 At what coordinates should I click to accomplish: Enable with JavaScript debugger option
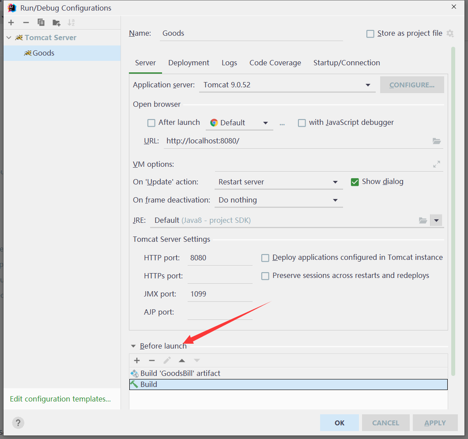tap(302, 123)
